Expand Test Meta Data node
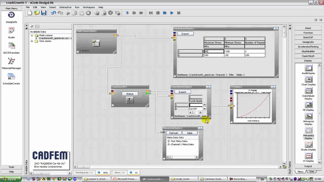Image resolution: width=324 pixels, height=182 pixels. point(169,141)
